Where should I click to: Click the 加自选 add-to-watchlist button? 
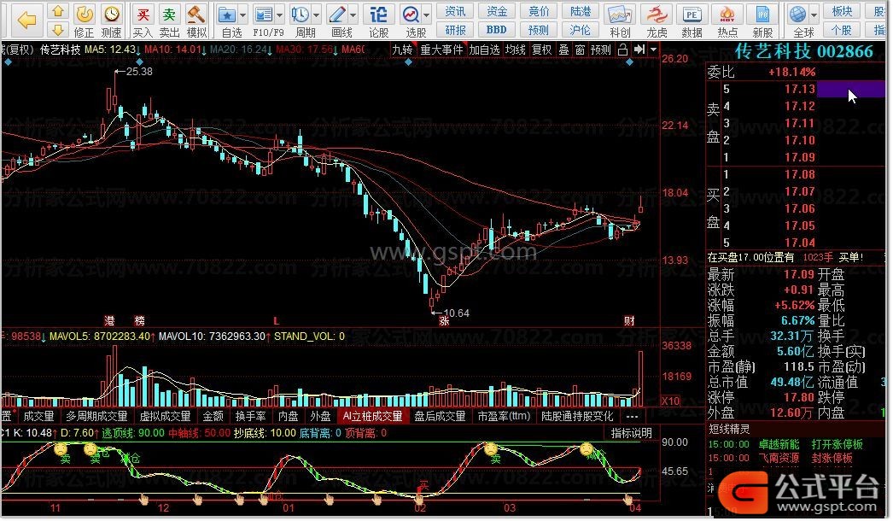point(484,50)
